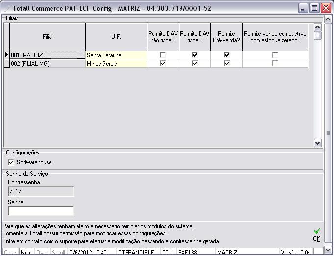Click the window's outer scroll down arrow

click(x=328, y=249)
